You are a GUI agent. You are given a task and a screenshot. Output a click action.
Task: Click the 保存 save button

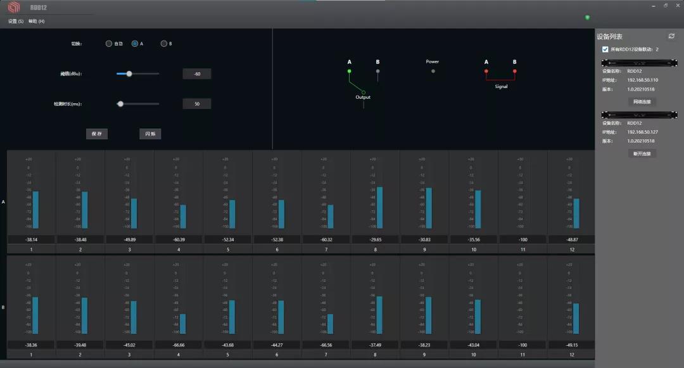pos(97,134)
